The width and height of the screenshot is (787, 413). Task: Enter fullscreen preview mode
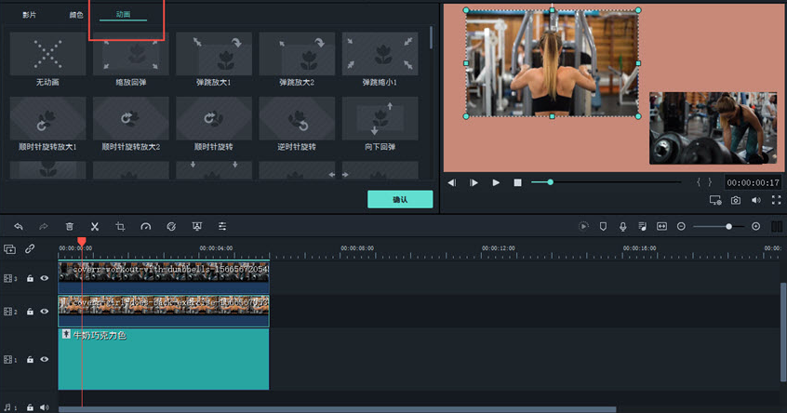click(776, 200)
